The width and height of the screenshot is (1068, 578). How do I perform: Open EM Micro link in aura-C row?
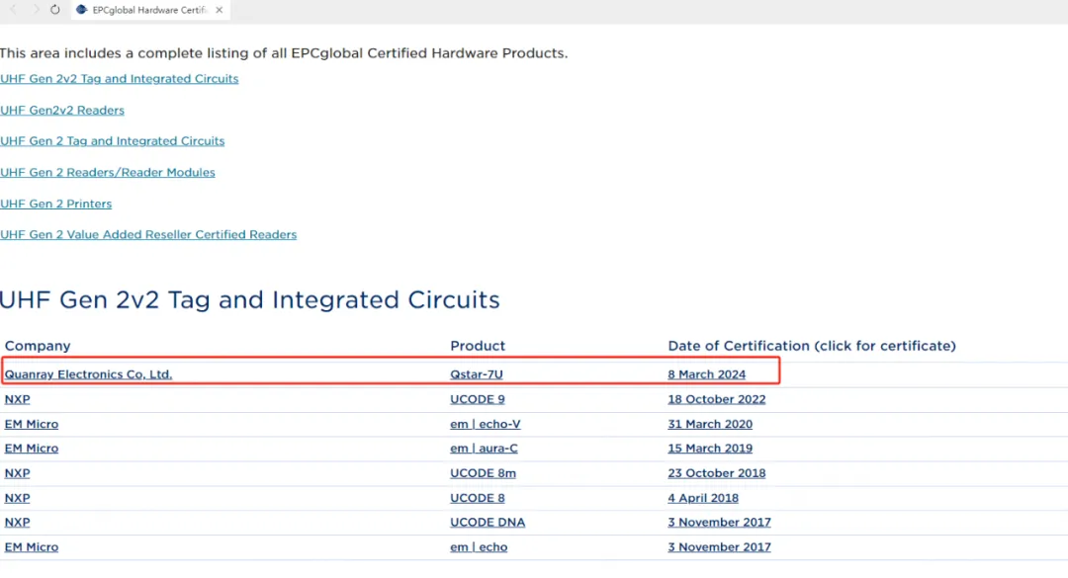[32, 449]
